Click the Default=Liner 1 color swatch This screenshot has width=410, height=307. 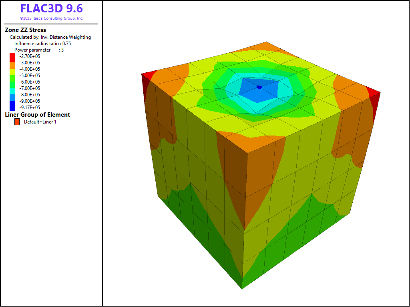point(17,122)
